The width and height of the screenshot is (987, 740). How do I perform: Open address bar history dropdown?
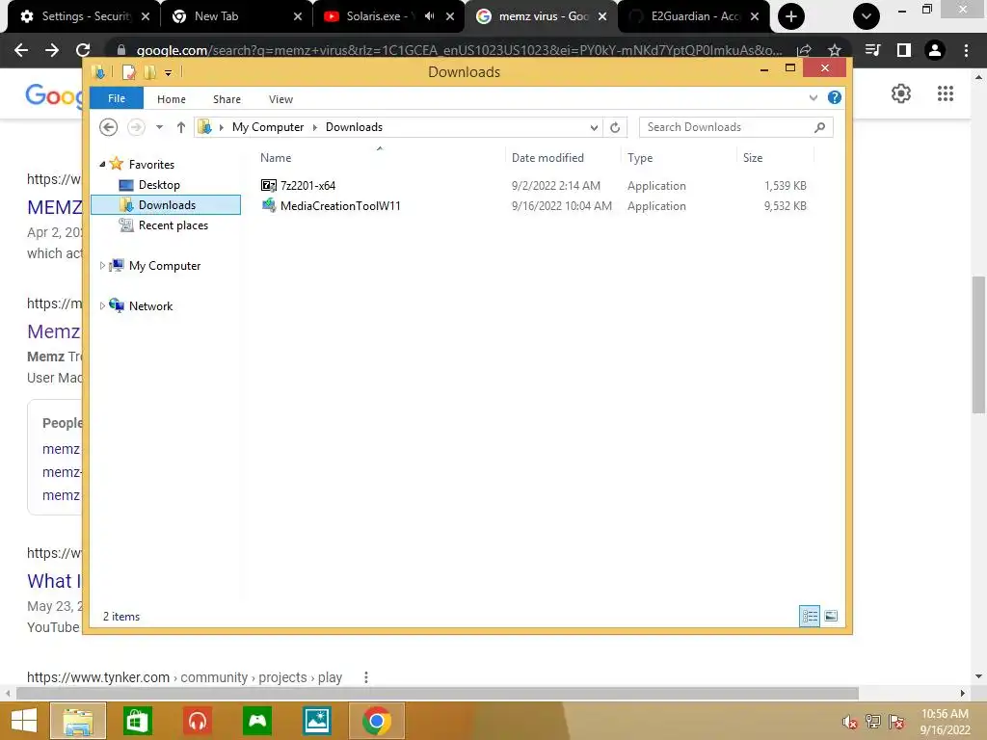[x=594, y=128]
